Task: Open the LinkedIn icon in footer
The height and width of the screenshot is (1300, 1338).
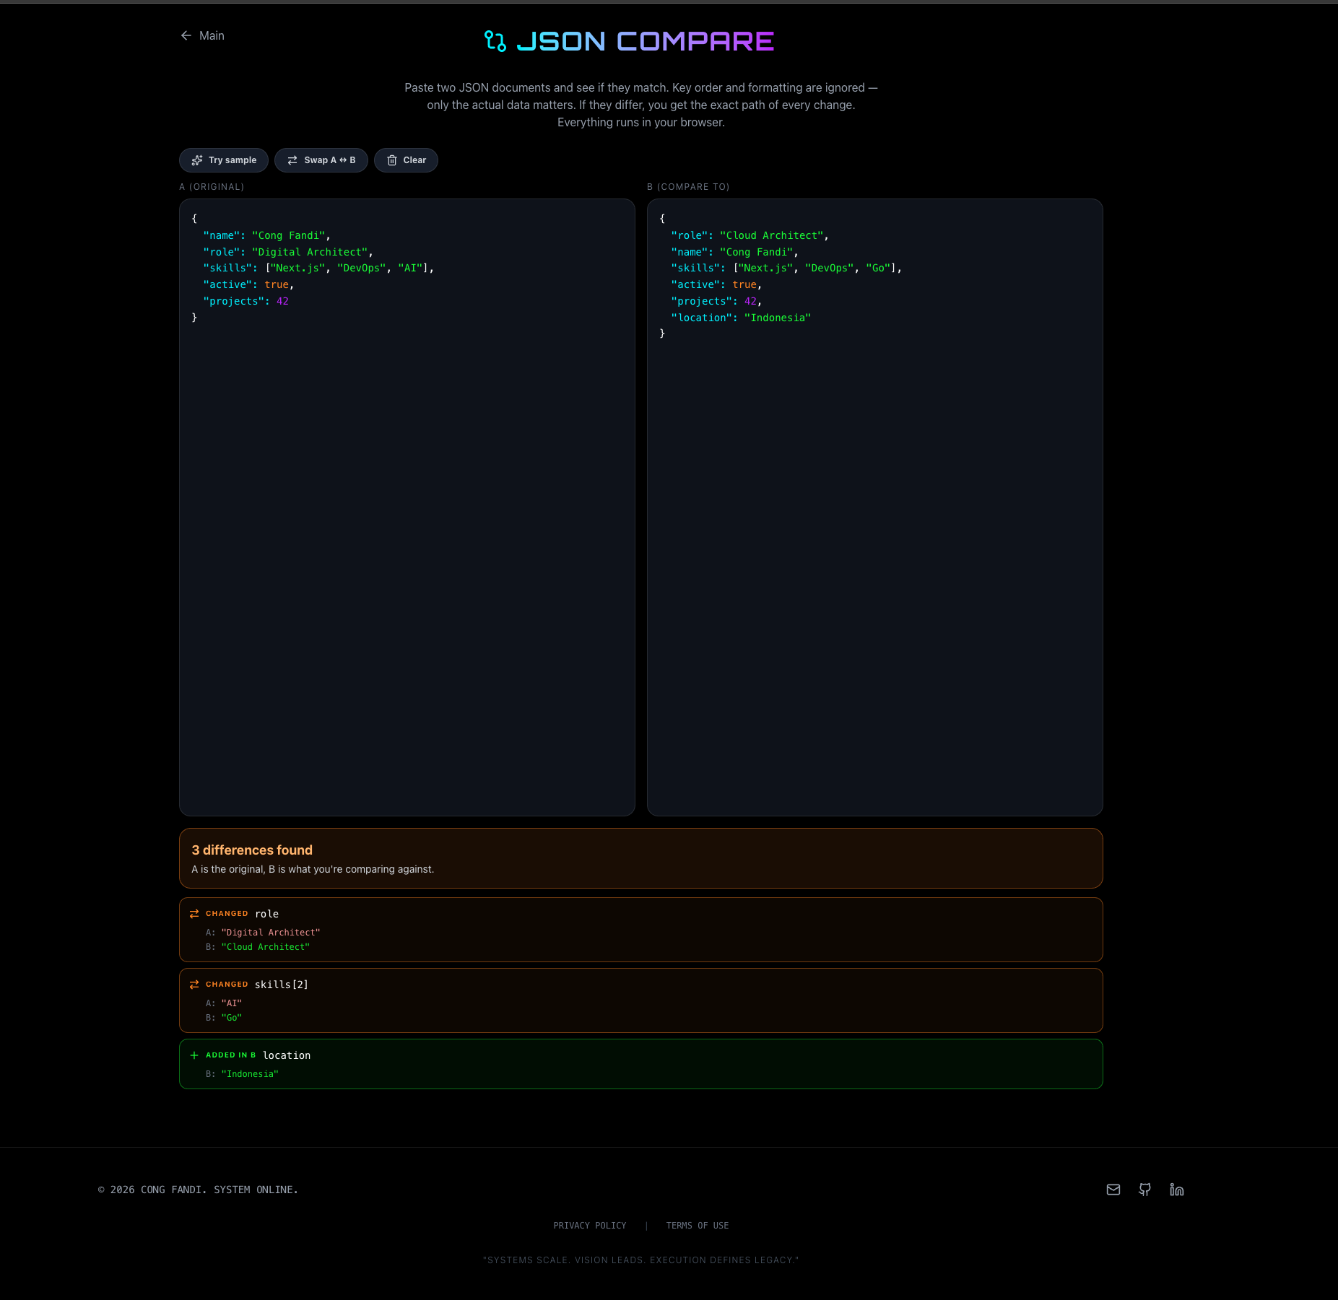Action: (x=1177, y=1190)
